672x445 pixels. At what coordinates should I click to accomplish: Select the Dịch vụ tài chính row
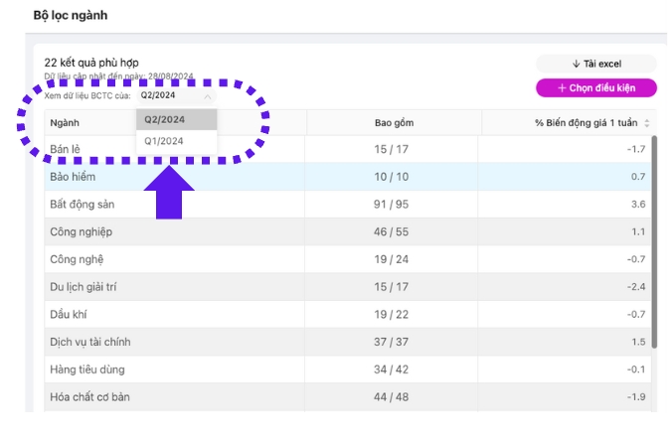pos(90,342)
